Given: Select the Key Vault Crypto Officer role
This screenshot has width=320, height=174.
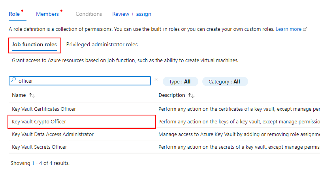Looking at the screenshot, I should pyautogui.click(x=39, y=122).
